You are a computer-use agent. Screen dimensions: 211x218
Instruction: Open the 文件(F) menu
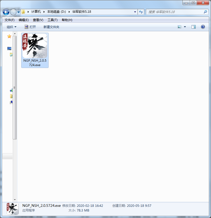point(9,20)
